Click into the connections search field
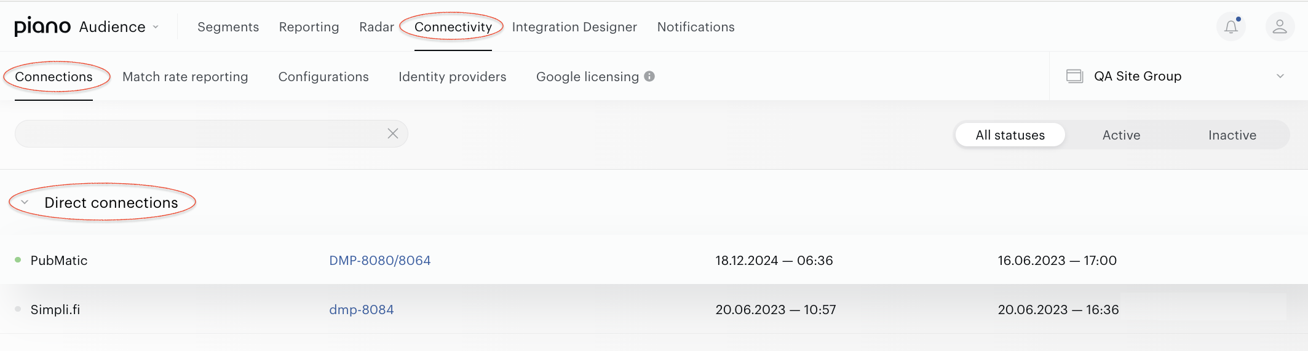This screenshot has height=351, width=1308. pos(200,133)
